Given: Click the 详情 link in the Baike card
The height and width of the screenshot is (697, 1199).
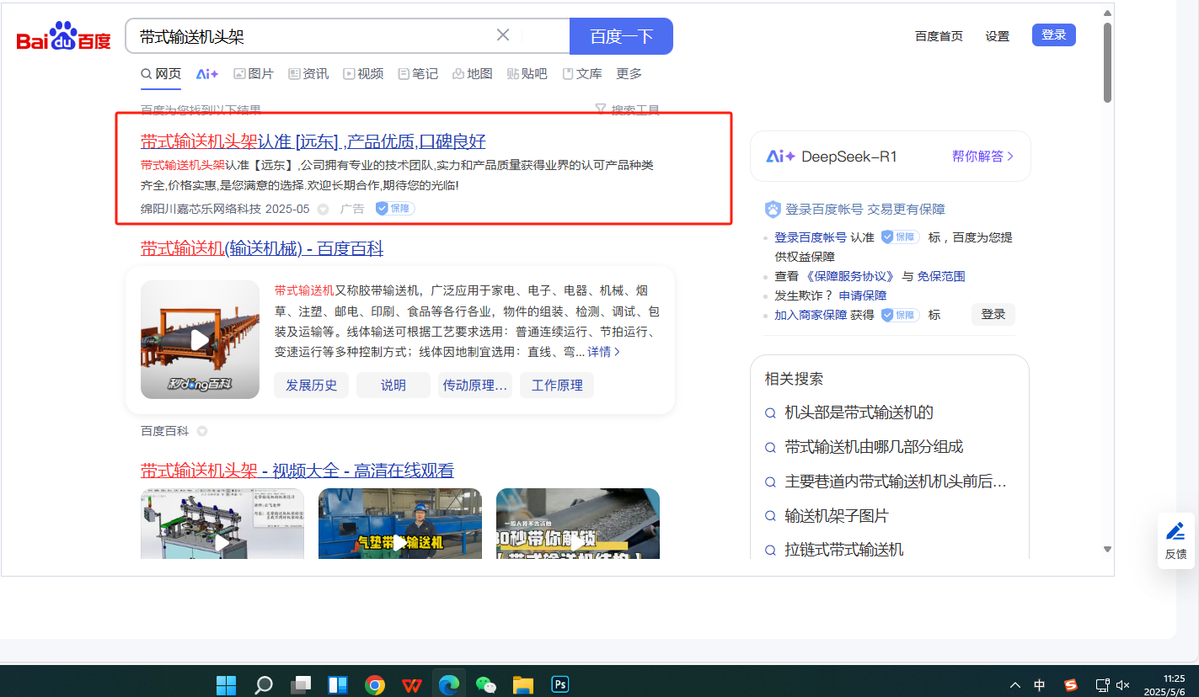Looking at the screenshot, I should pos(604,352).
